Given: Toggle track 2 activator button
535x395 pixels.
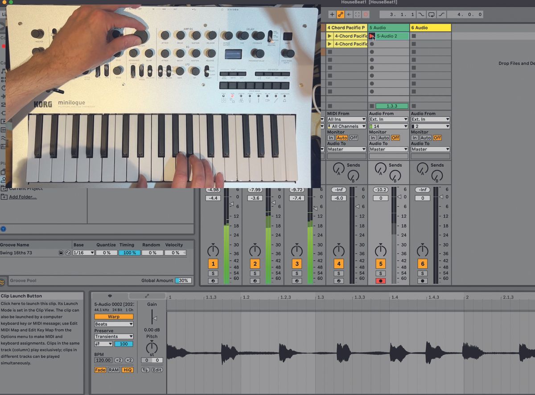Looking at the screenshot, I should tap(255, 264).
